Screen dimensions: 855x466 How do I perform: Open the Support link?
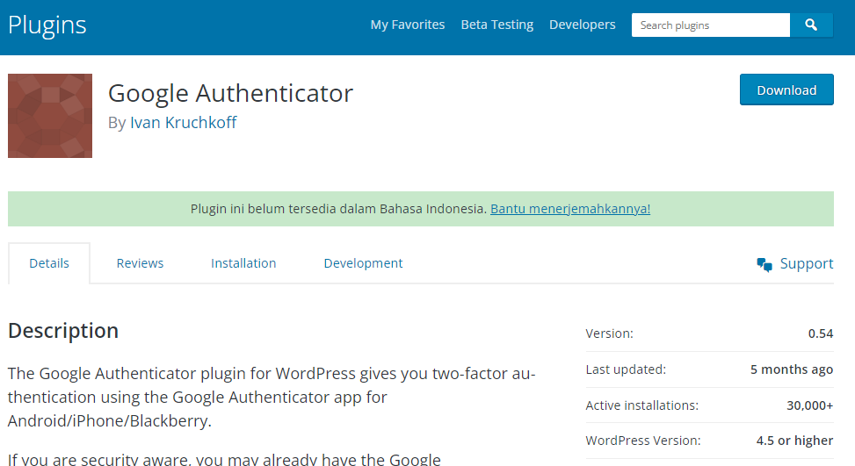807,263
